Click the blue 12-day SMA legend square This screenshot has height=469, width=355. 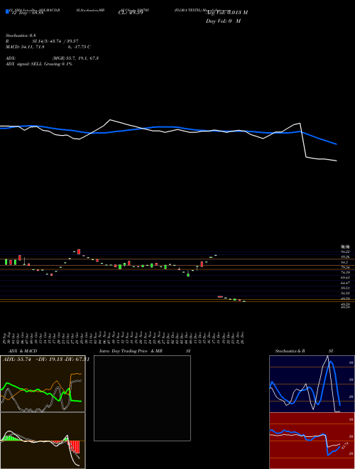click(7, 11)
